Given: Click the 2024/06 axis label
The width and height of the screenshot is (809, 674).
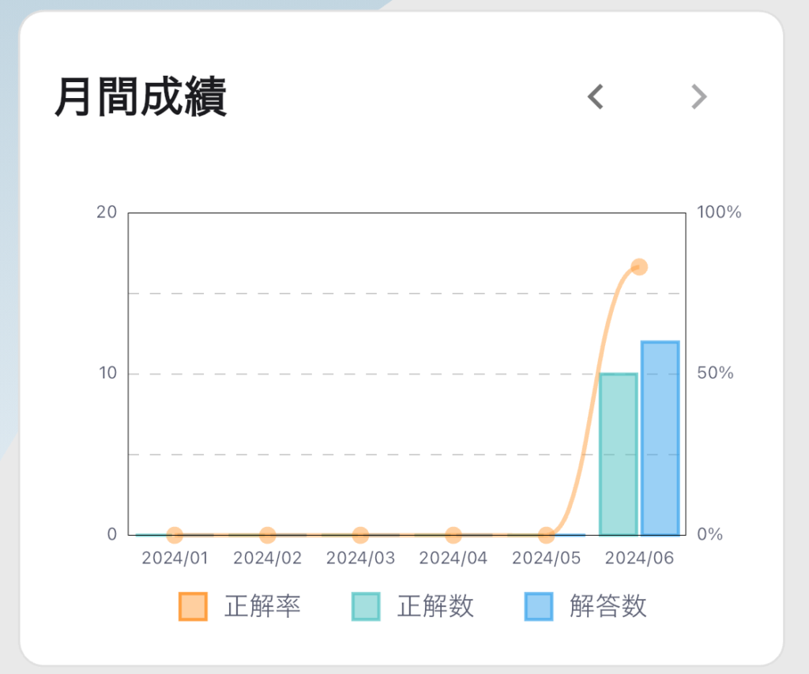Looking at the screenshot, I should pos(639,558).
